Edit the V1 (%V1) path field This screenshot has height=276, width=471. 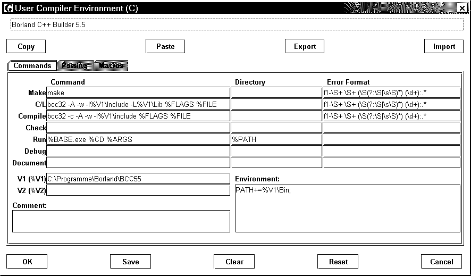[138, 179]
